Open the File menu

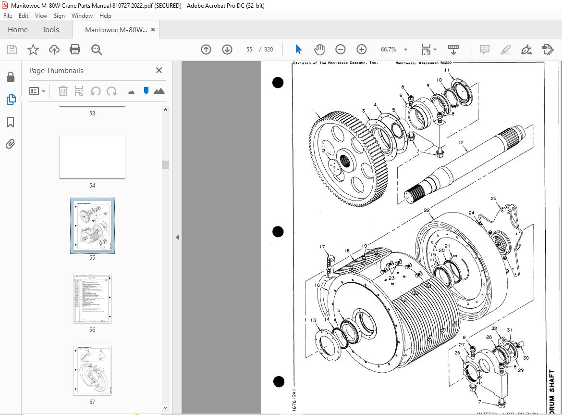(8, 16)
